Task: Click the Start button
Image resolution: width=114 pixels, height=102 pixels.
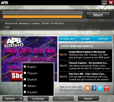Action: (x=98, y=15)
